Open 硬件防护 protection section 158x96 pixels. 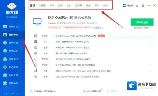11,51
